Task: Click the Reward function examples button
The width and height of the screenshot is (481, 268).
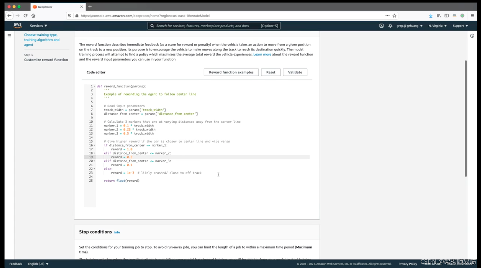Action: 231,72
